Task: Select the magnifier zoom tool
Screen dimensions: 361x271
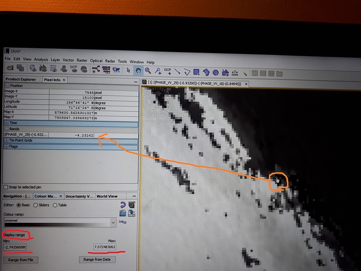Action: point(148,70)
